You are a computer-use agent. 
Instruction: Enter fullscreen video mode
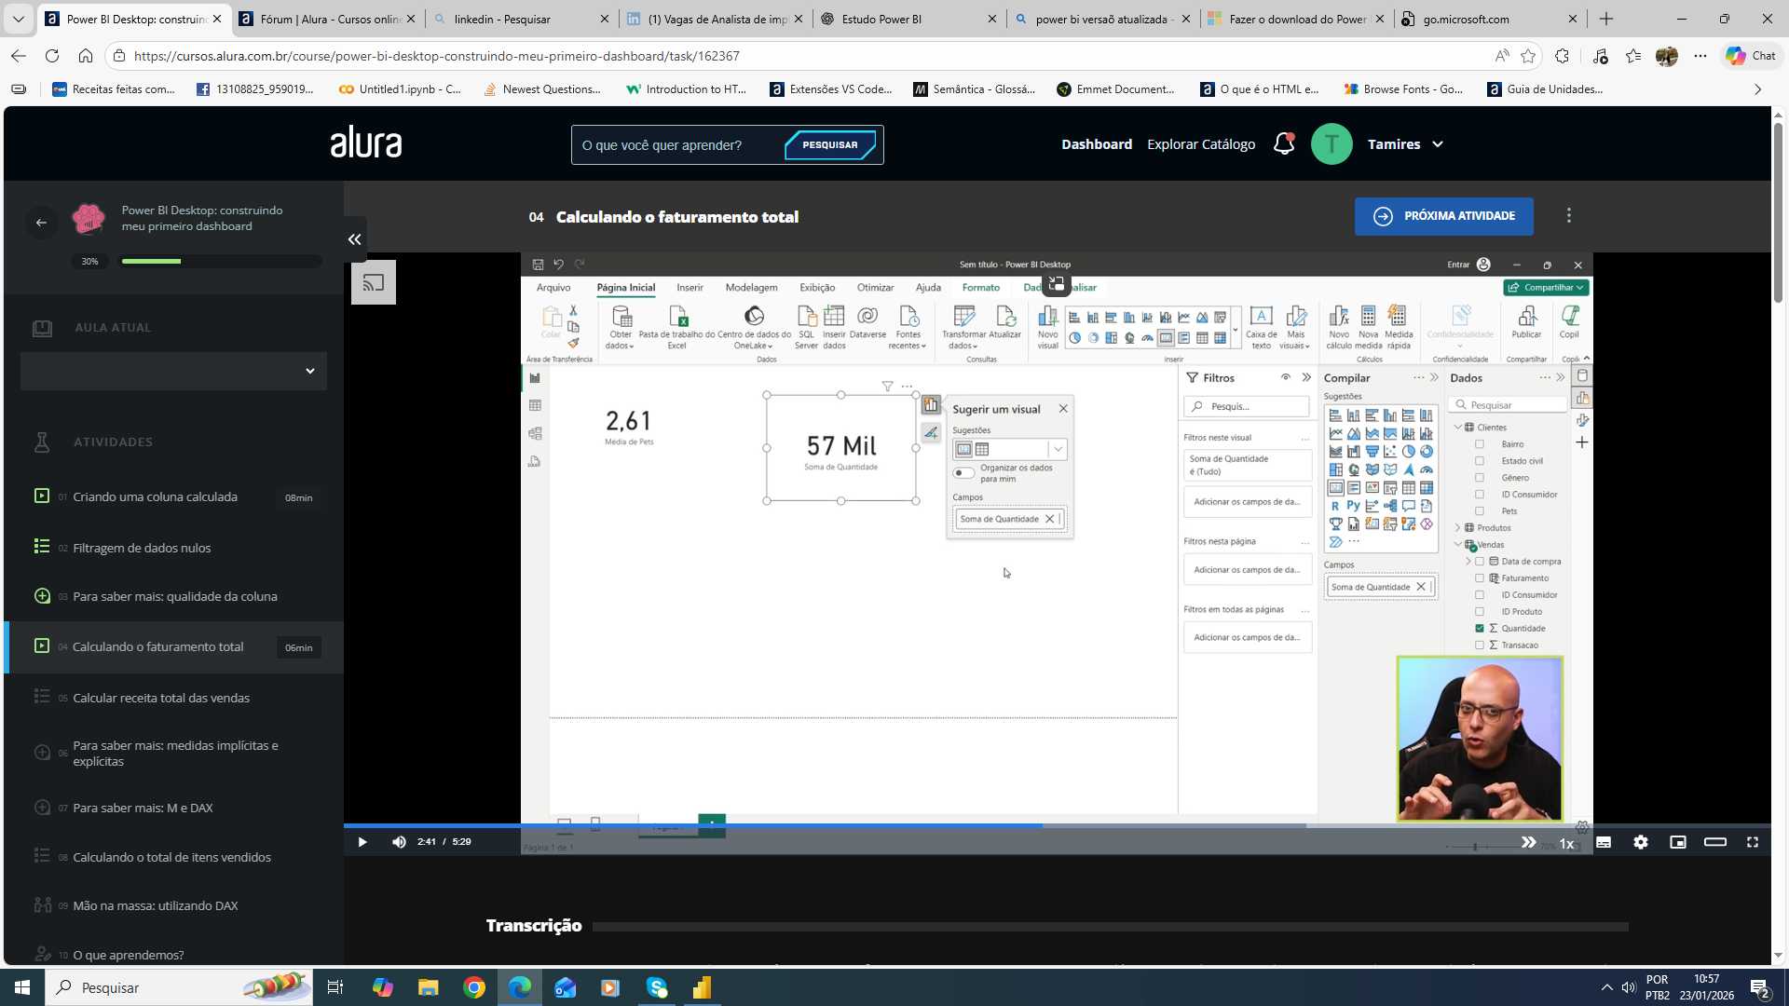point(1753,842)
